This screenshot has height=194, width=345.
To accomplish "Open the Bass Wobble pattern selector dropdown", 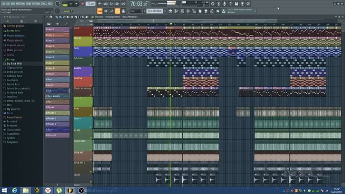I will pyautogui.click(x=155, y=11).
